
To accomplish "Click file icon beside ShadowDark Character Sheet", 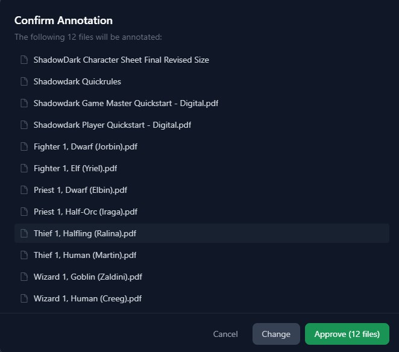I will click(x=24, y=60).
